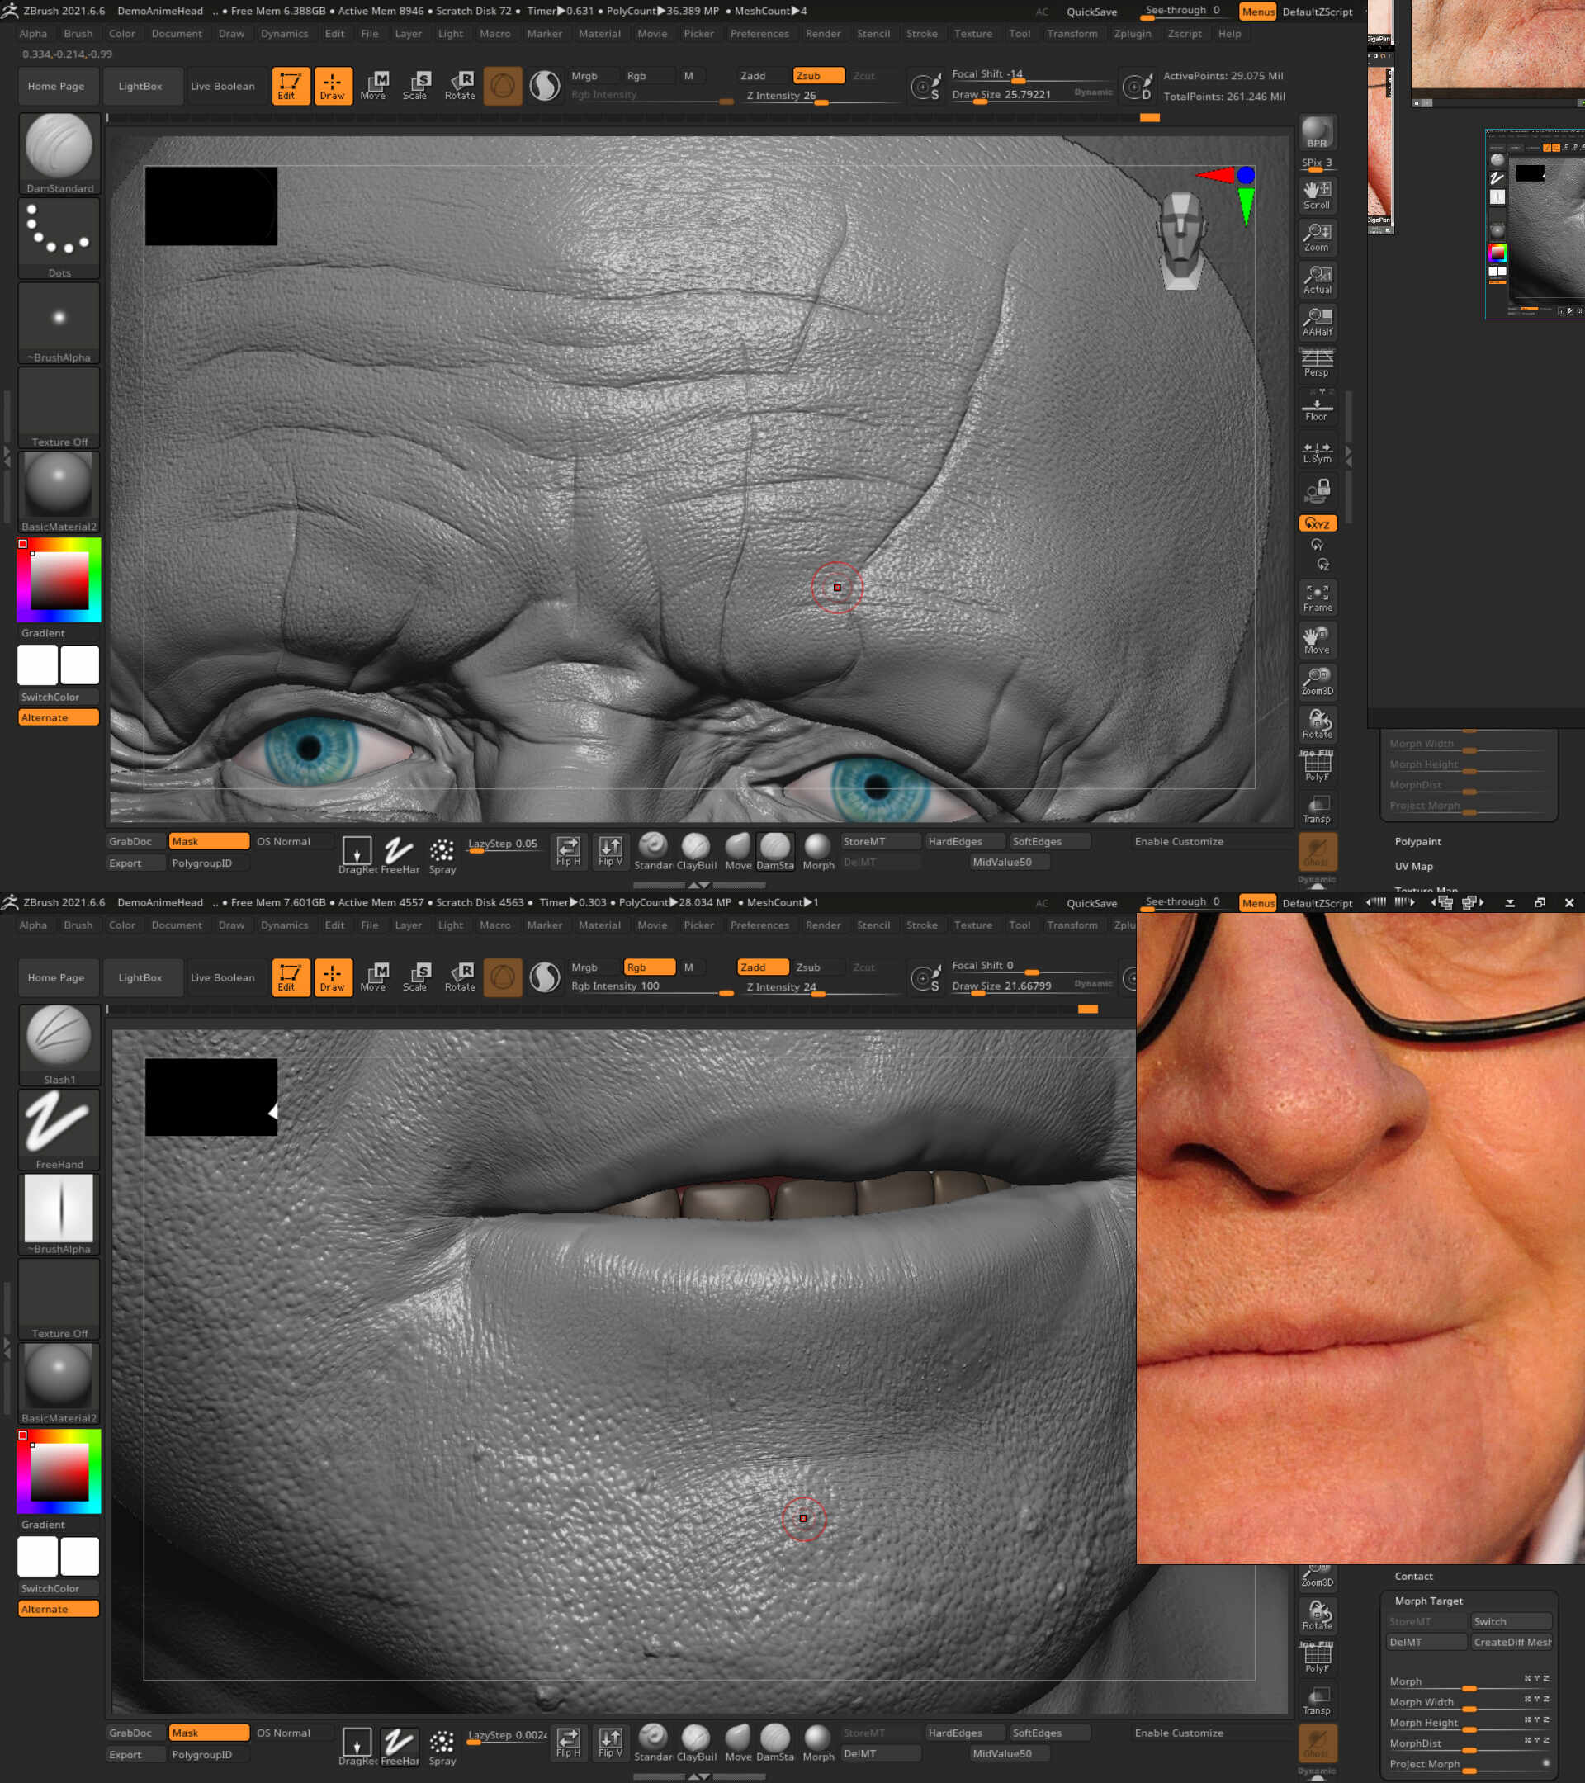Pick a color in top window color picker

(x=59, y=580)
